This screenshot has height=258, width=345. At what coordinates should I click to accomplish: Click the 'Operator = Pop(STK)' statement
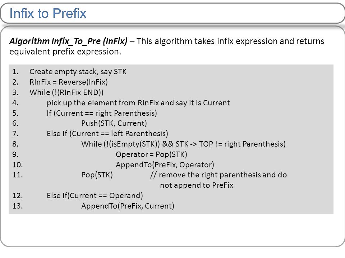(151, 154)
